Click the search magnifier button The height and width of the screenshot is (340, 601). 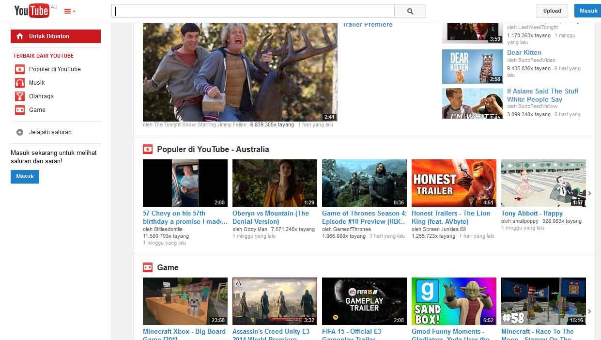410,11
